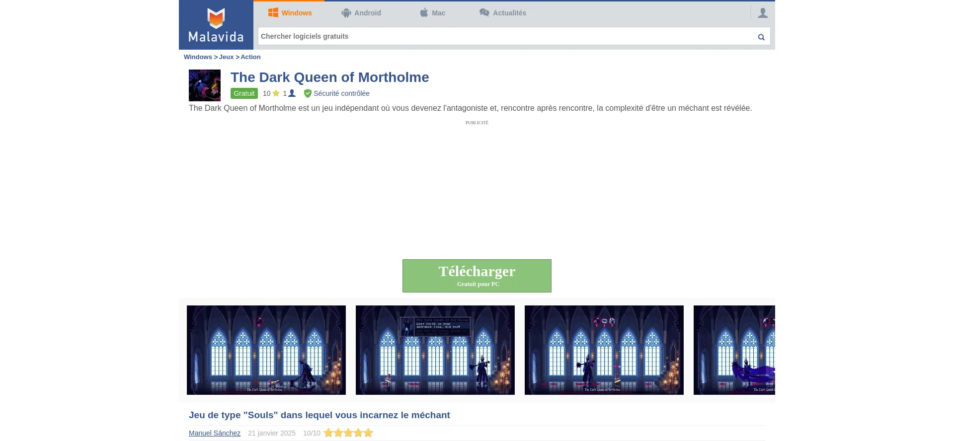The height and width of the screenshot is (441, 954).
Task: Follow the Action breadcrumb link
Action: [x=250, y=57]
